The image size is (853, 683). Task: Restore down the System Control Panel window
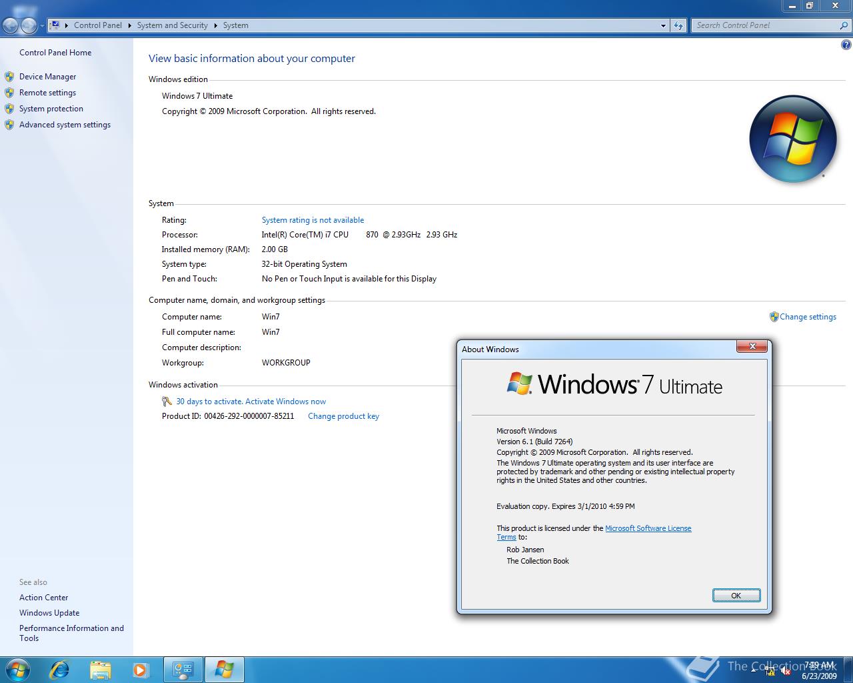(810, 5)
